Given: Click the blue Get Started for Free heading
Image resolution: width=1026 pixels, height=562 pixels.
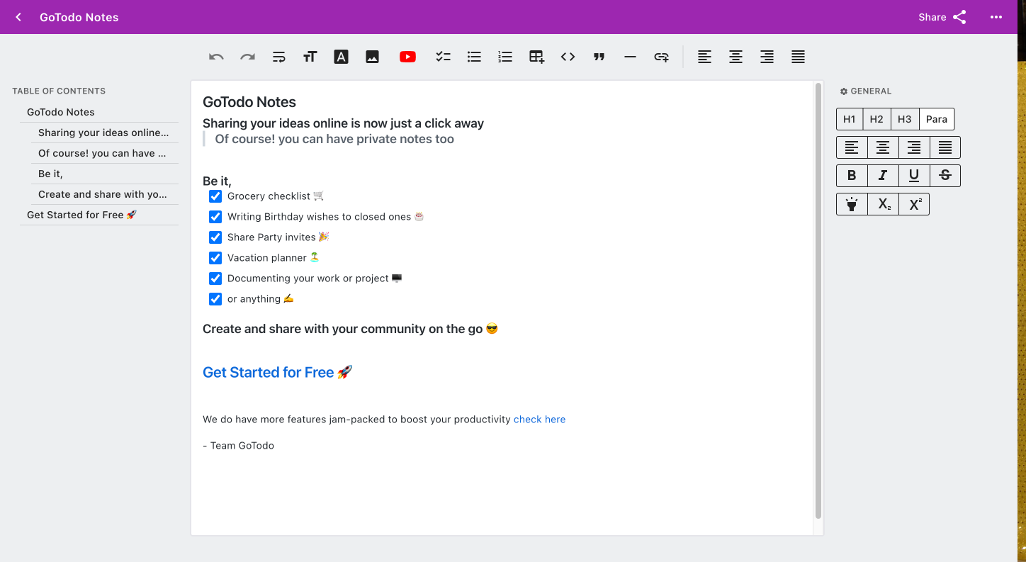Looking at the screenshot, I should pos(277,373).
